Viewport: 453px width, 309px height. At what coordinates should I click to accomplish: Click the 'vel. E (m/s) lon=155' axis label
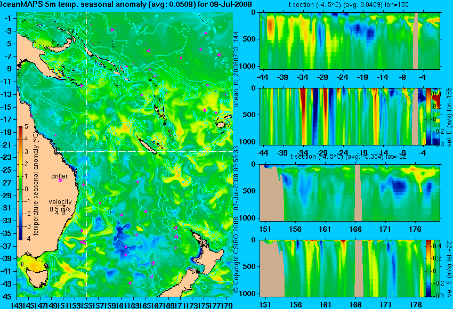point(449,118)
